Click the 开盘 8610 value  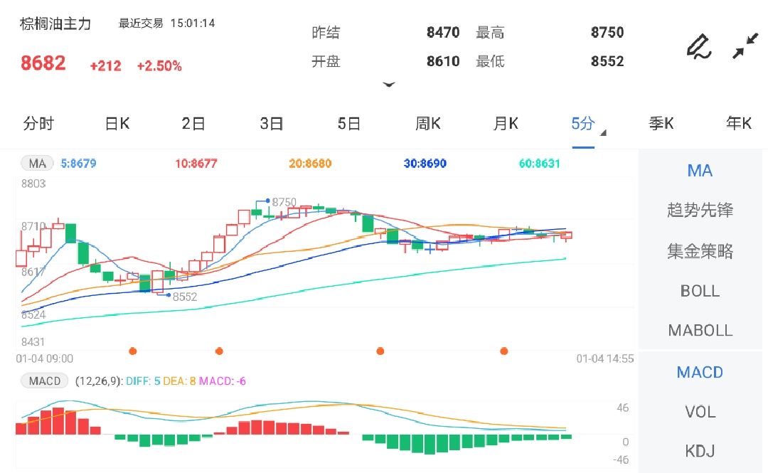[x=443, y=61]
